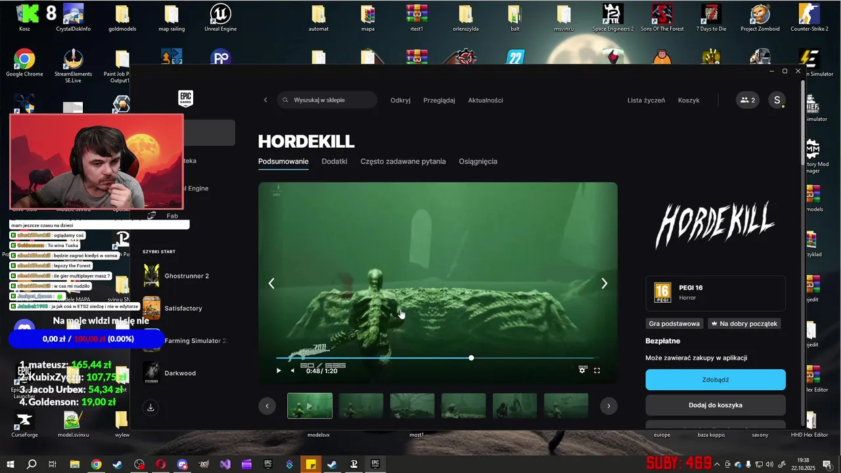Open the Sons Of The Forest desktop shortcut

(662, 18)
